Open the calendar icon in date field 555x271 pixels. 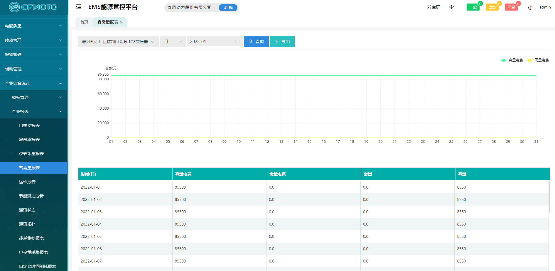(237, 42)
